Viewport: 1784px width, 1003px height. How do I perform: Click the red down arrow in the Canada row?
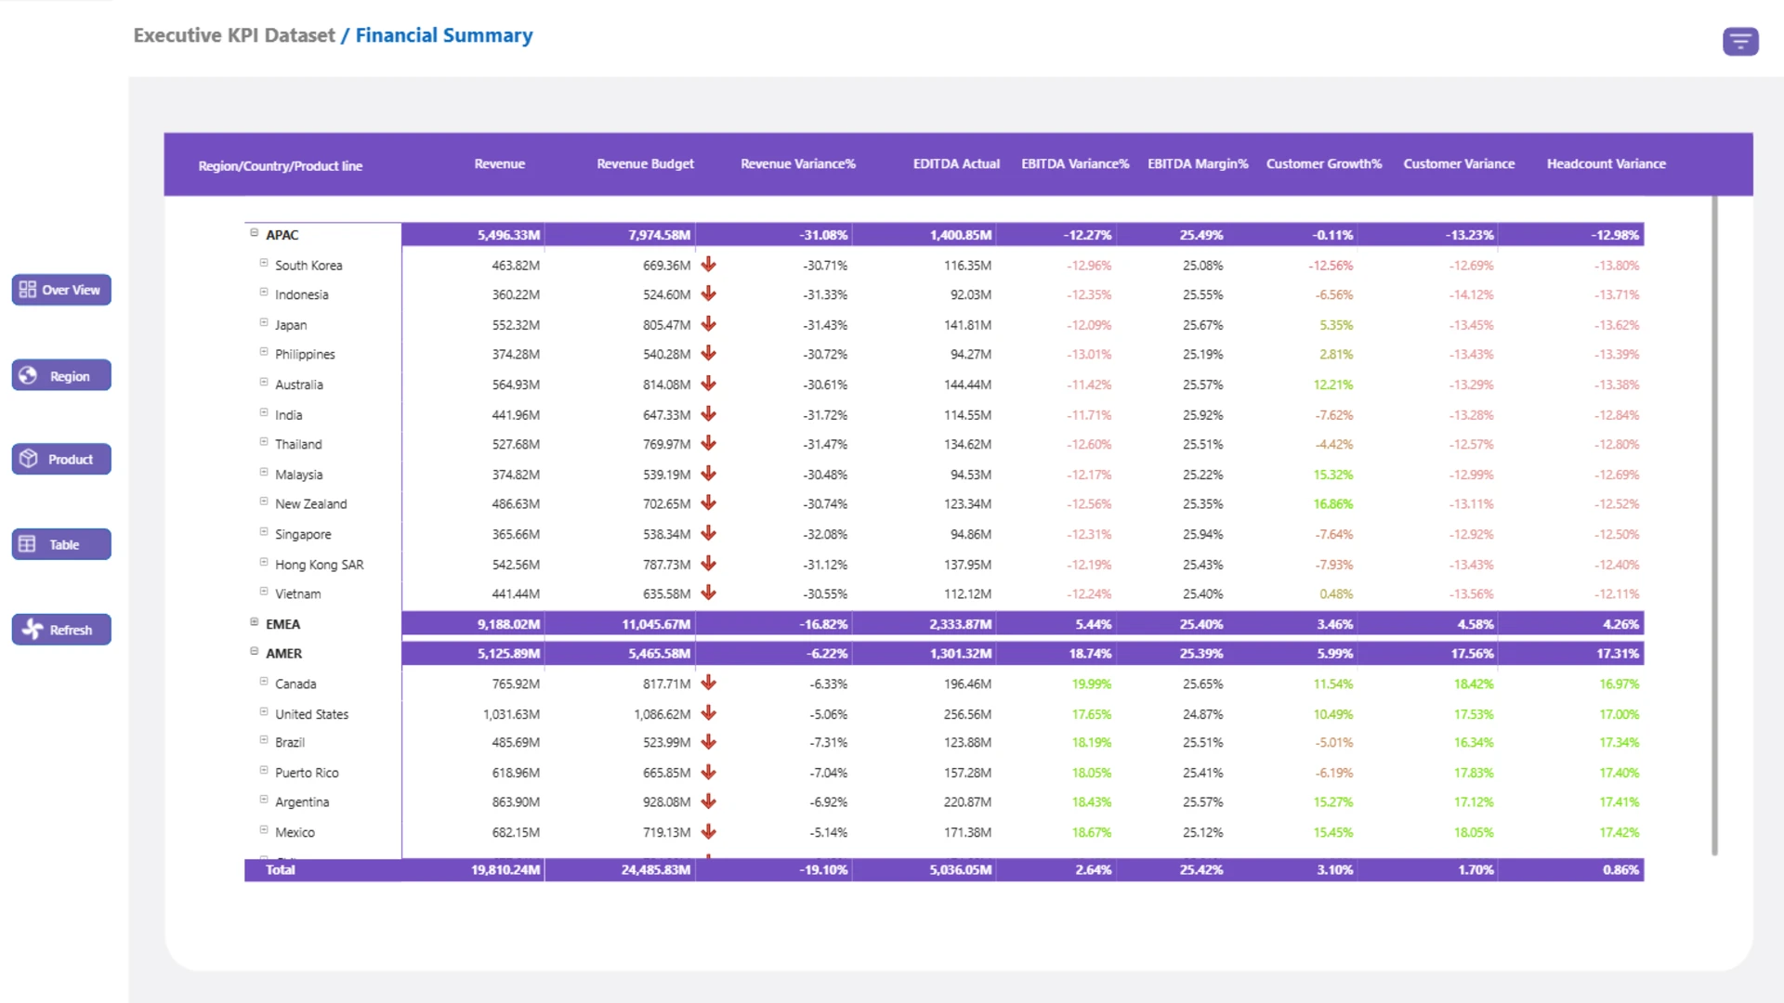click(708, 684)
